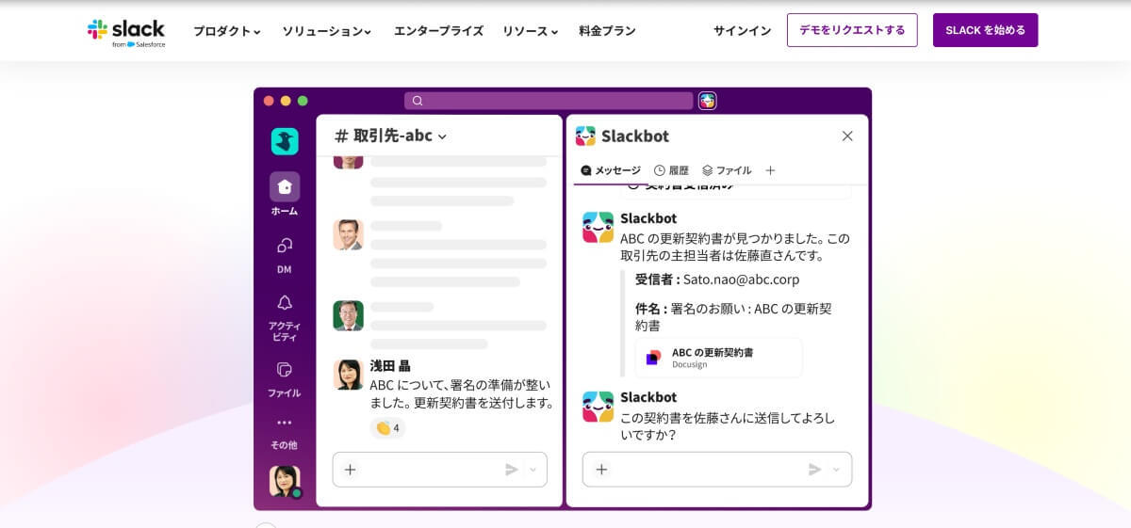The image size is (1131, 528).
Task: Click the 浅田 晶 sender name
Action: (x=390, y=365)
